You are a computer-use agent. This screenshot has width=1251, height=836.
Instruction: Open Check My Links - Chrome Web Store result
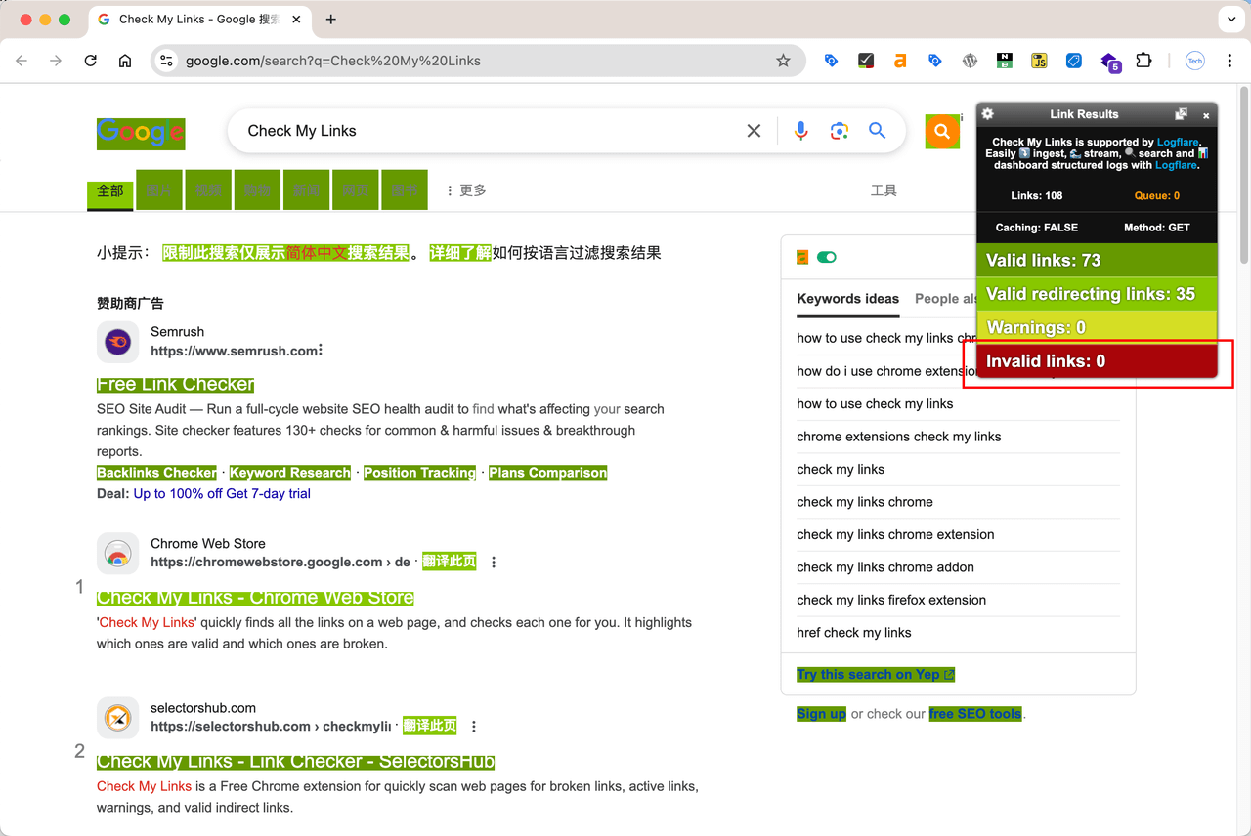255,598
